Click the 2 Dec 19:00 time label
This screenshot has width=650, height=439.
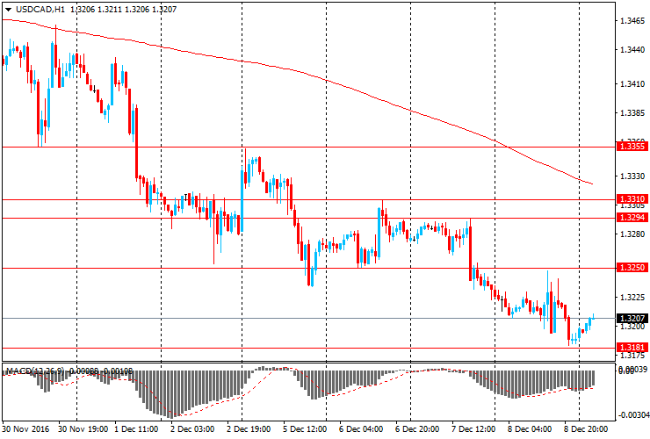click(x=249, y=429)
